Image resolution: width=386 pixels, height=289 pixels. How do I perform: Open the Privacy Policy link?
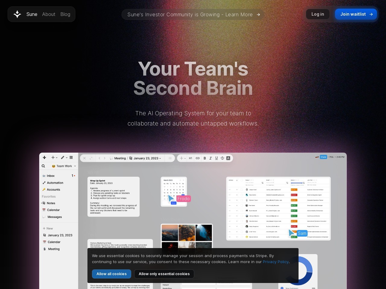coord(276,262)
